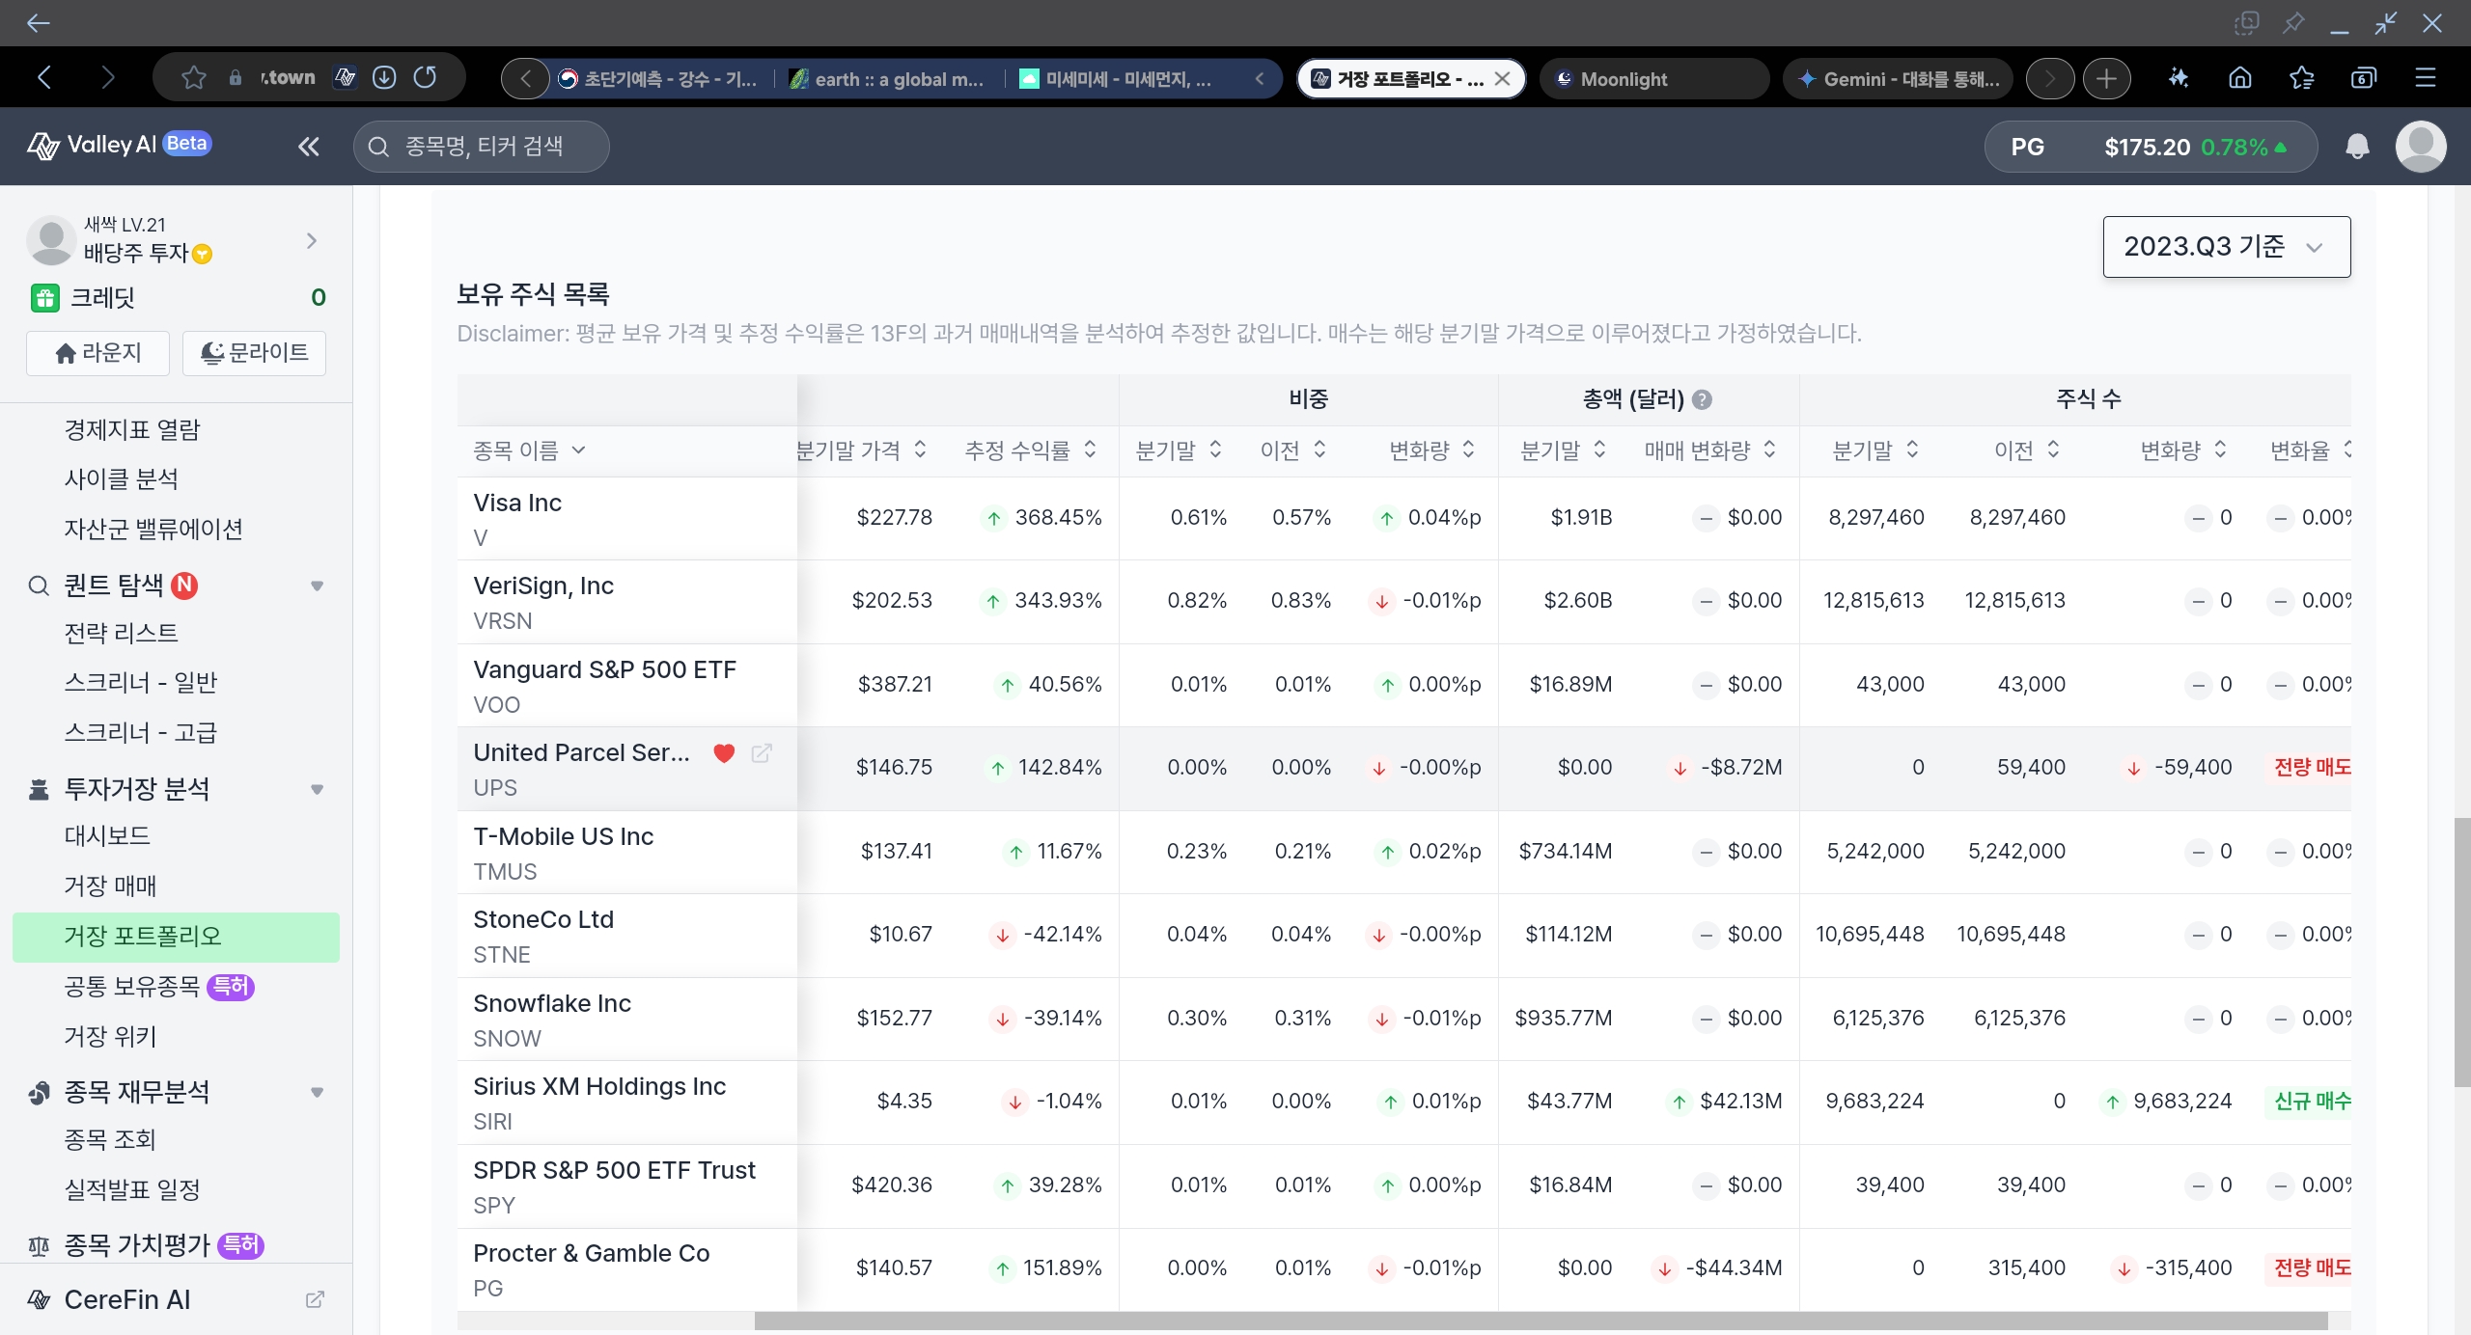Switch to the Moonlight tab
This screenshot has width=2471, height=1335.
1654,78
